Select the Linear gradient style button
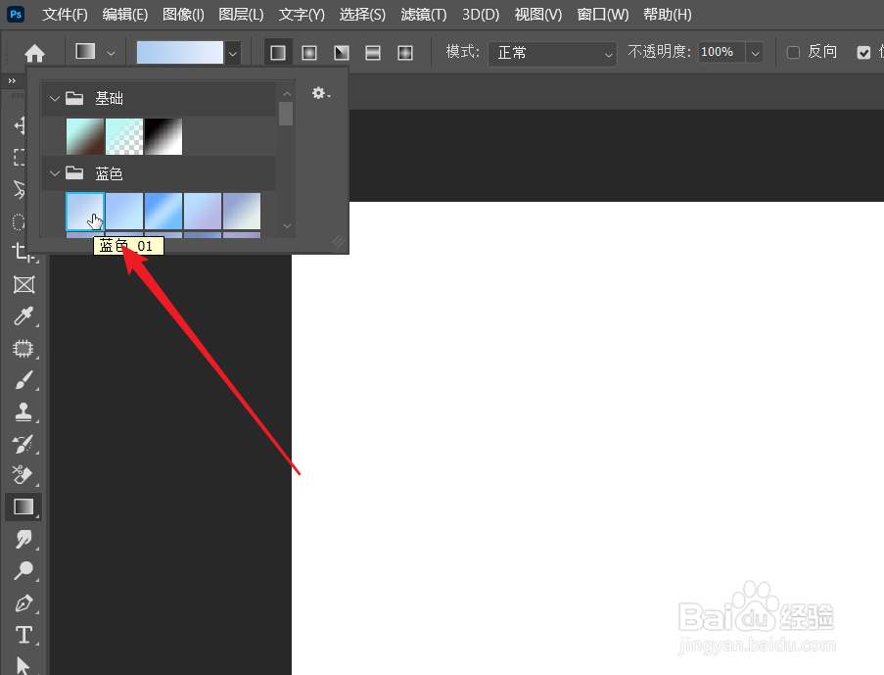 click(x=278, y=53)
